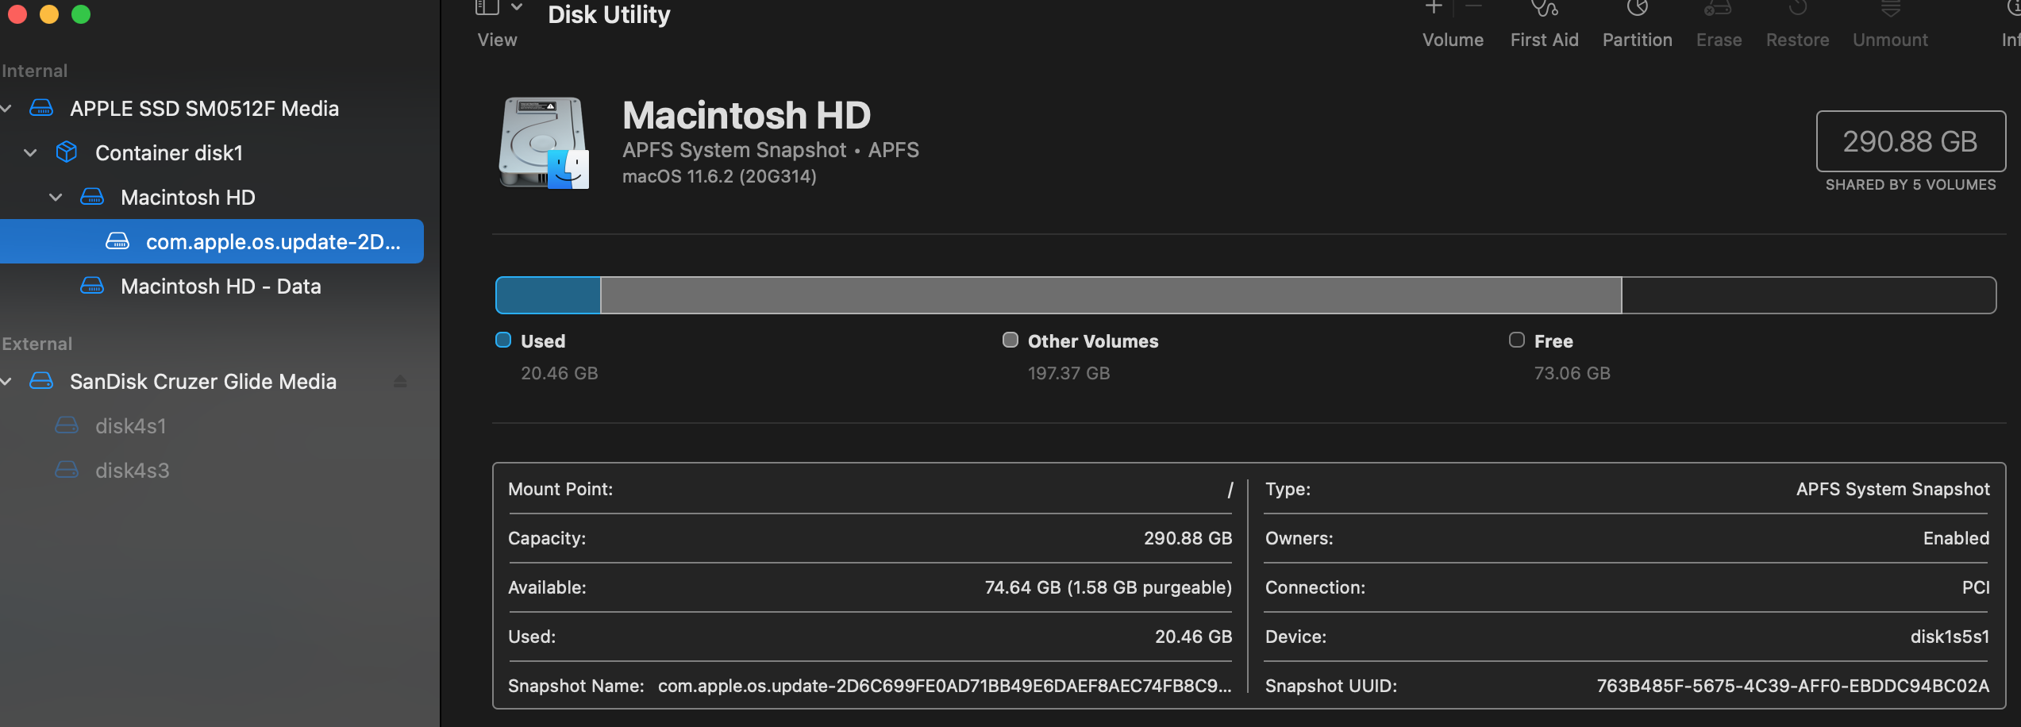Open the View sidebar options button
The height and width of the screenshot is (727, 2021).
coord(487,8)
